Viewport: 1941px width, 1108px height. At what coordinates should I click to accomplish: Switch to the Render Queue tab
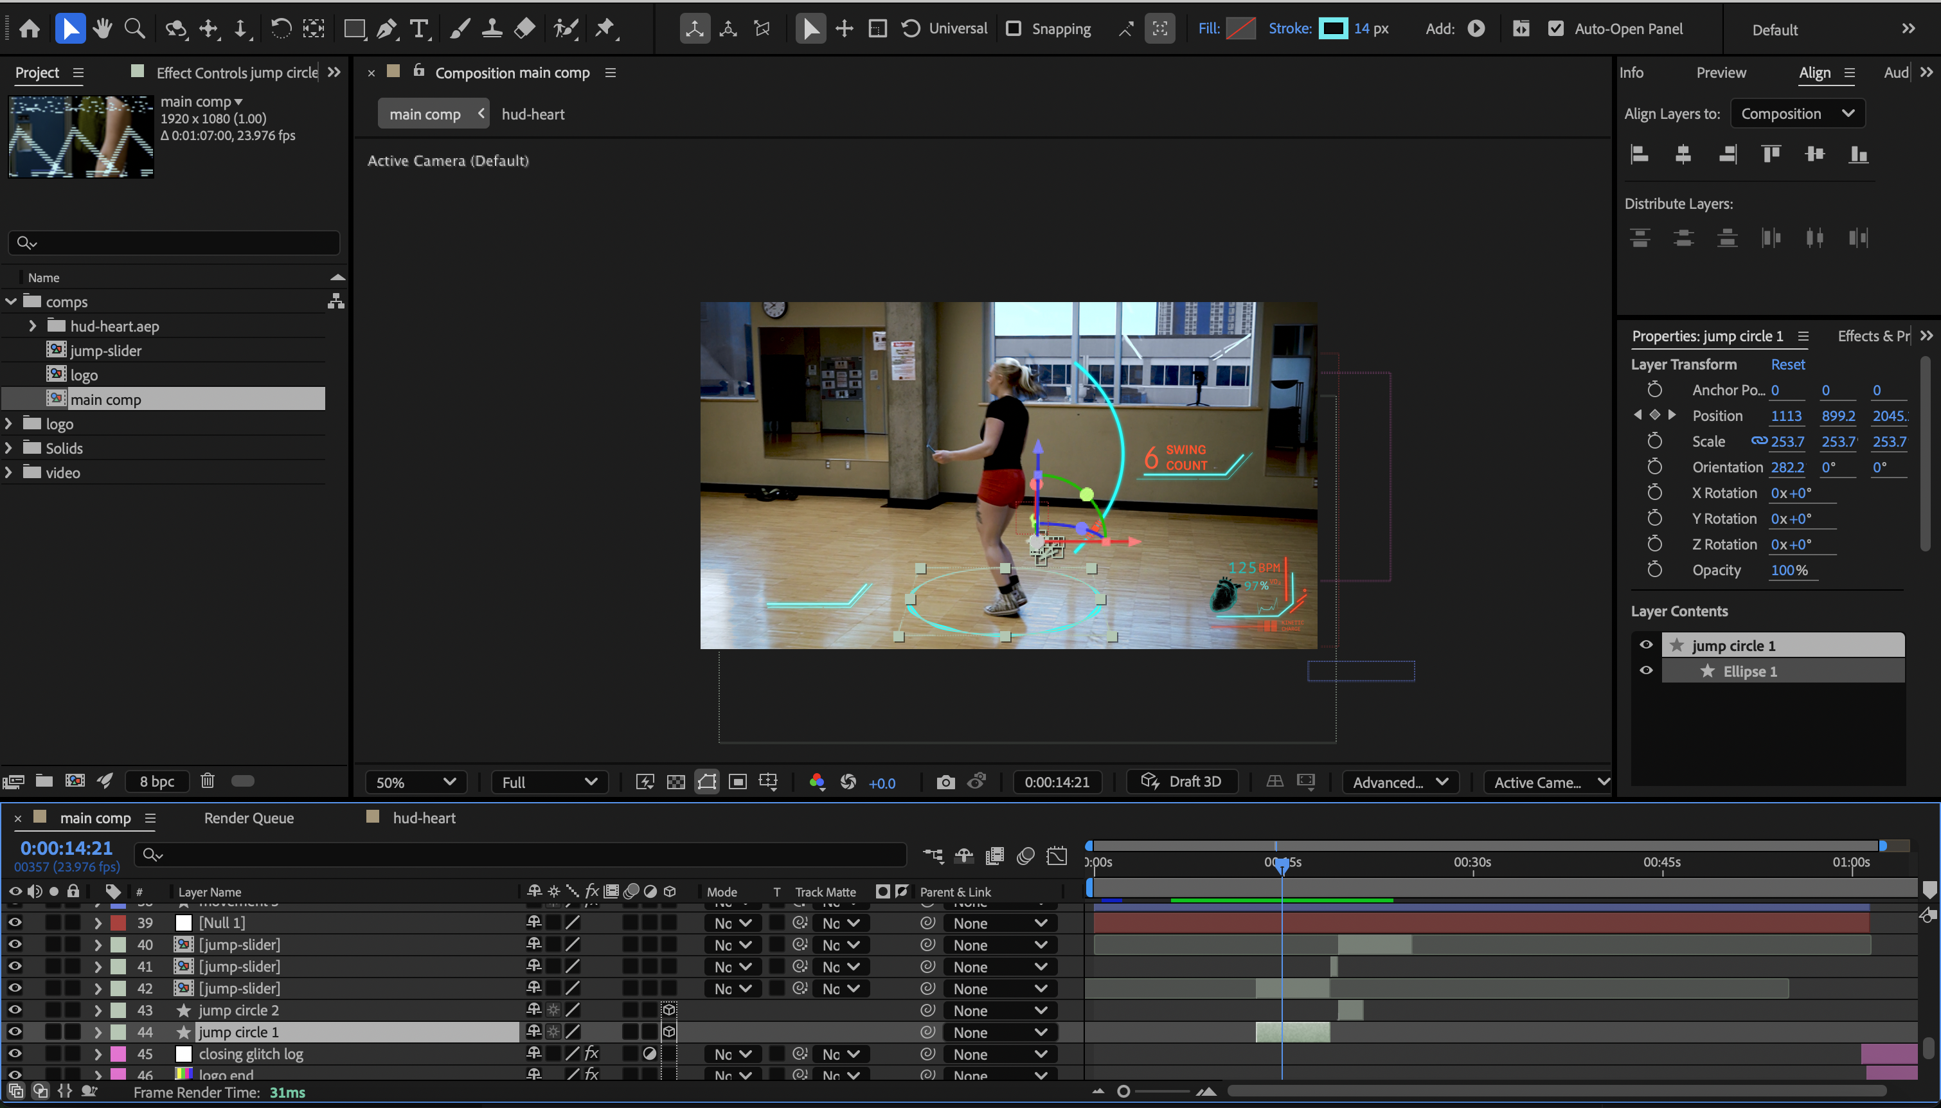point(249,818)
